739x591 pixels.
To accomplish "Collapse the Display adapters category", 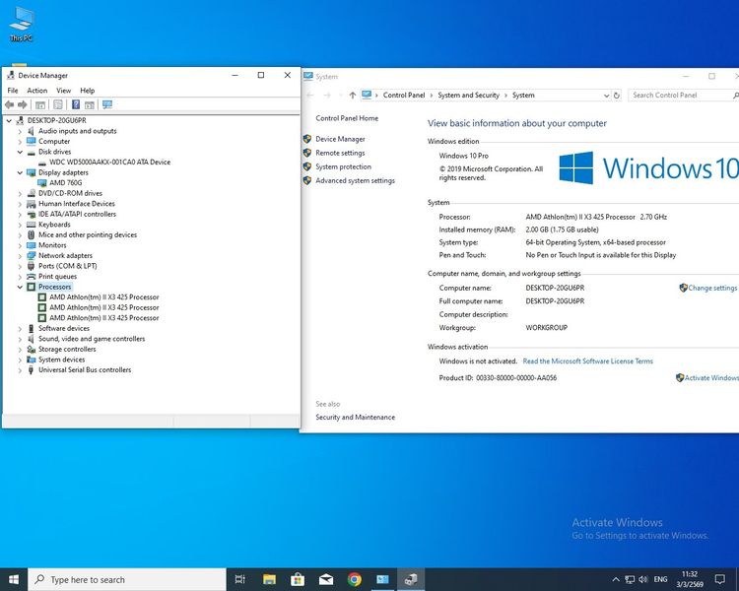I will (20, 172).
